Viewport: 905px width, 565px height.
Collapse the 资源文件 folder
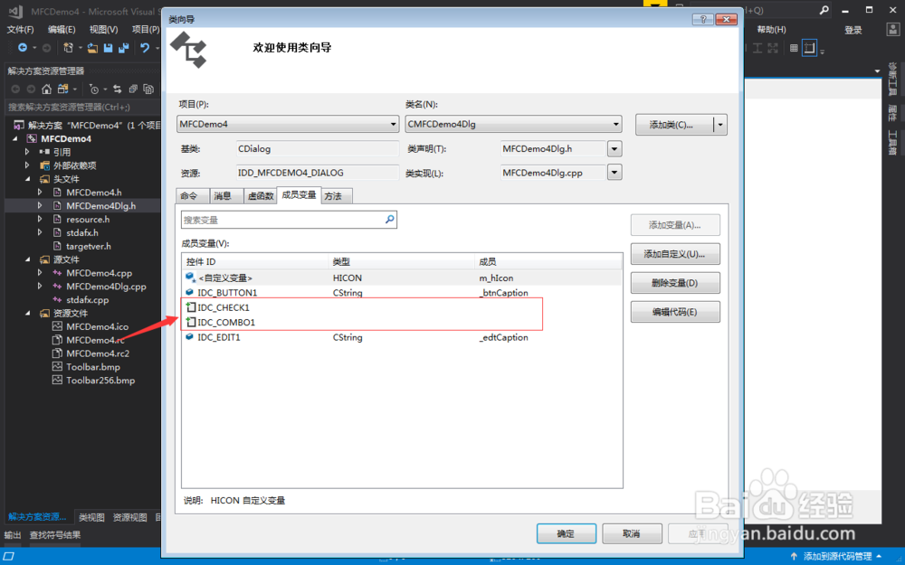[x=27, y=313]
